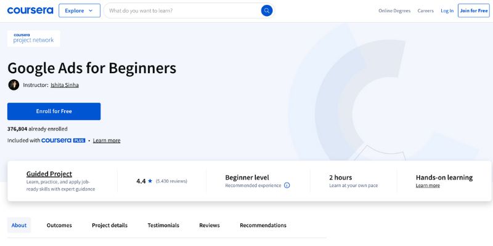Image resolution: width=493 pixels, height=246 pixels.
Task: Click Recommended experience info icon
Action: 287,185
